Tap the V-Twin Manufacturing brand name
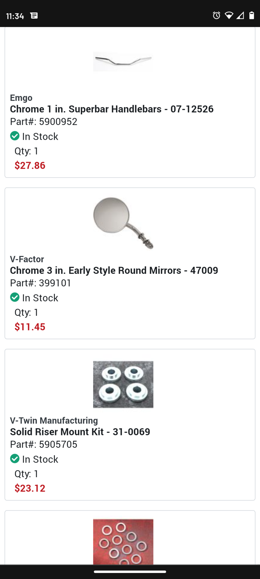 tap(54, 420)
